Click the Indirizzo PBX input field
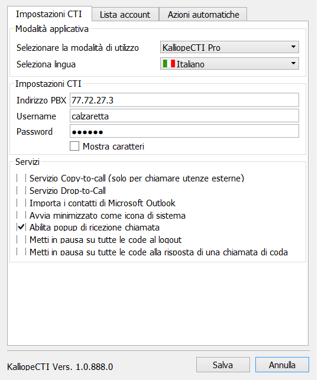This screenshot has width=318, height=380. point(184,100)
